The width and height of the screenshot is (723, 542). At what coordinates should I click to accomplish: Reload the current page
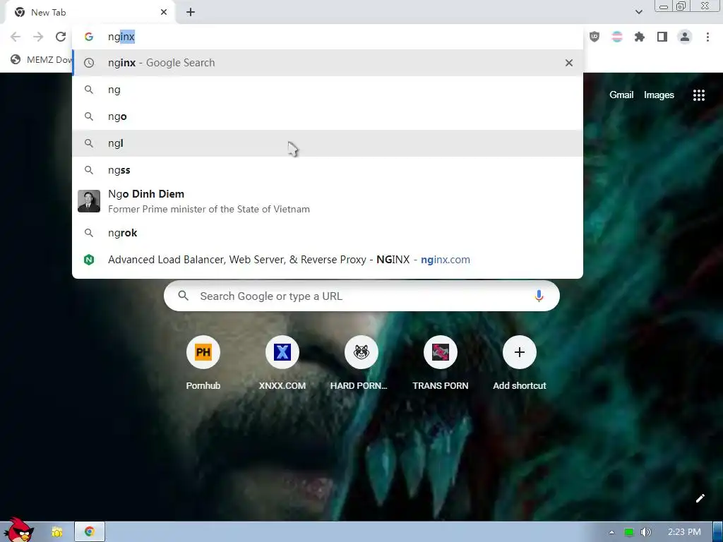[61, 37]
